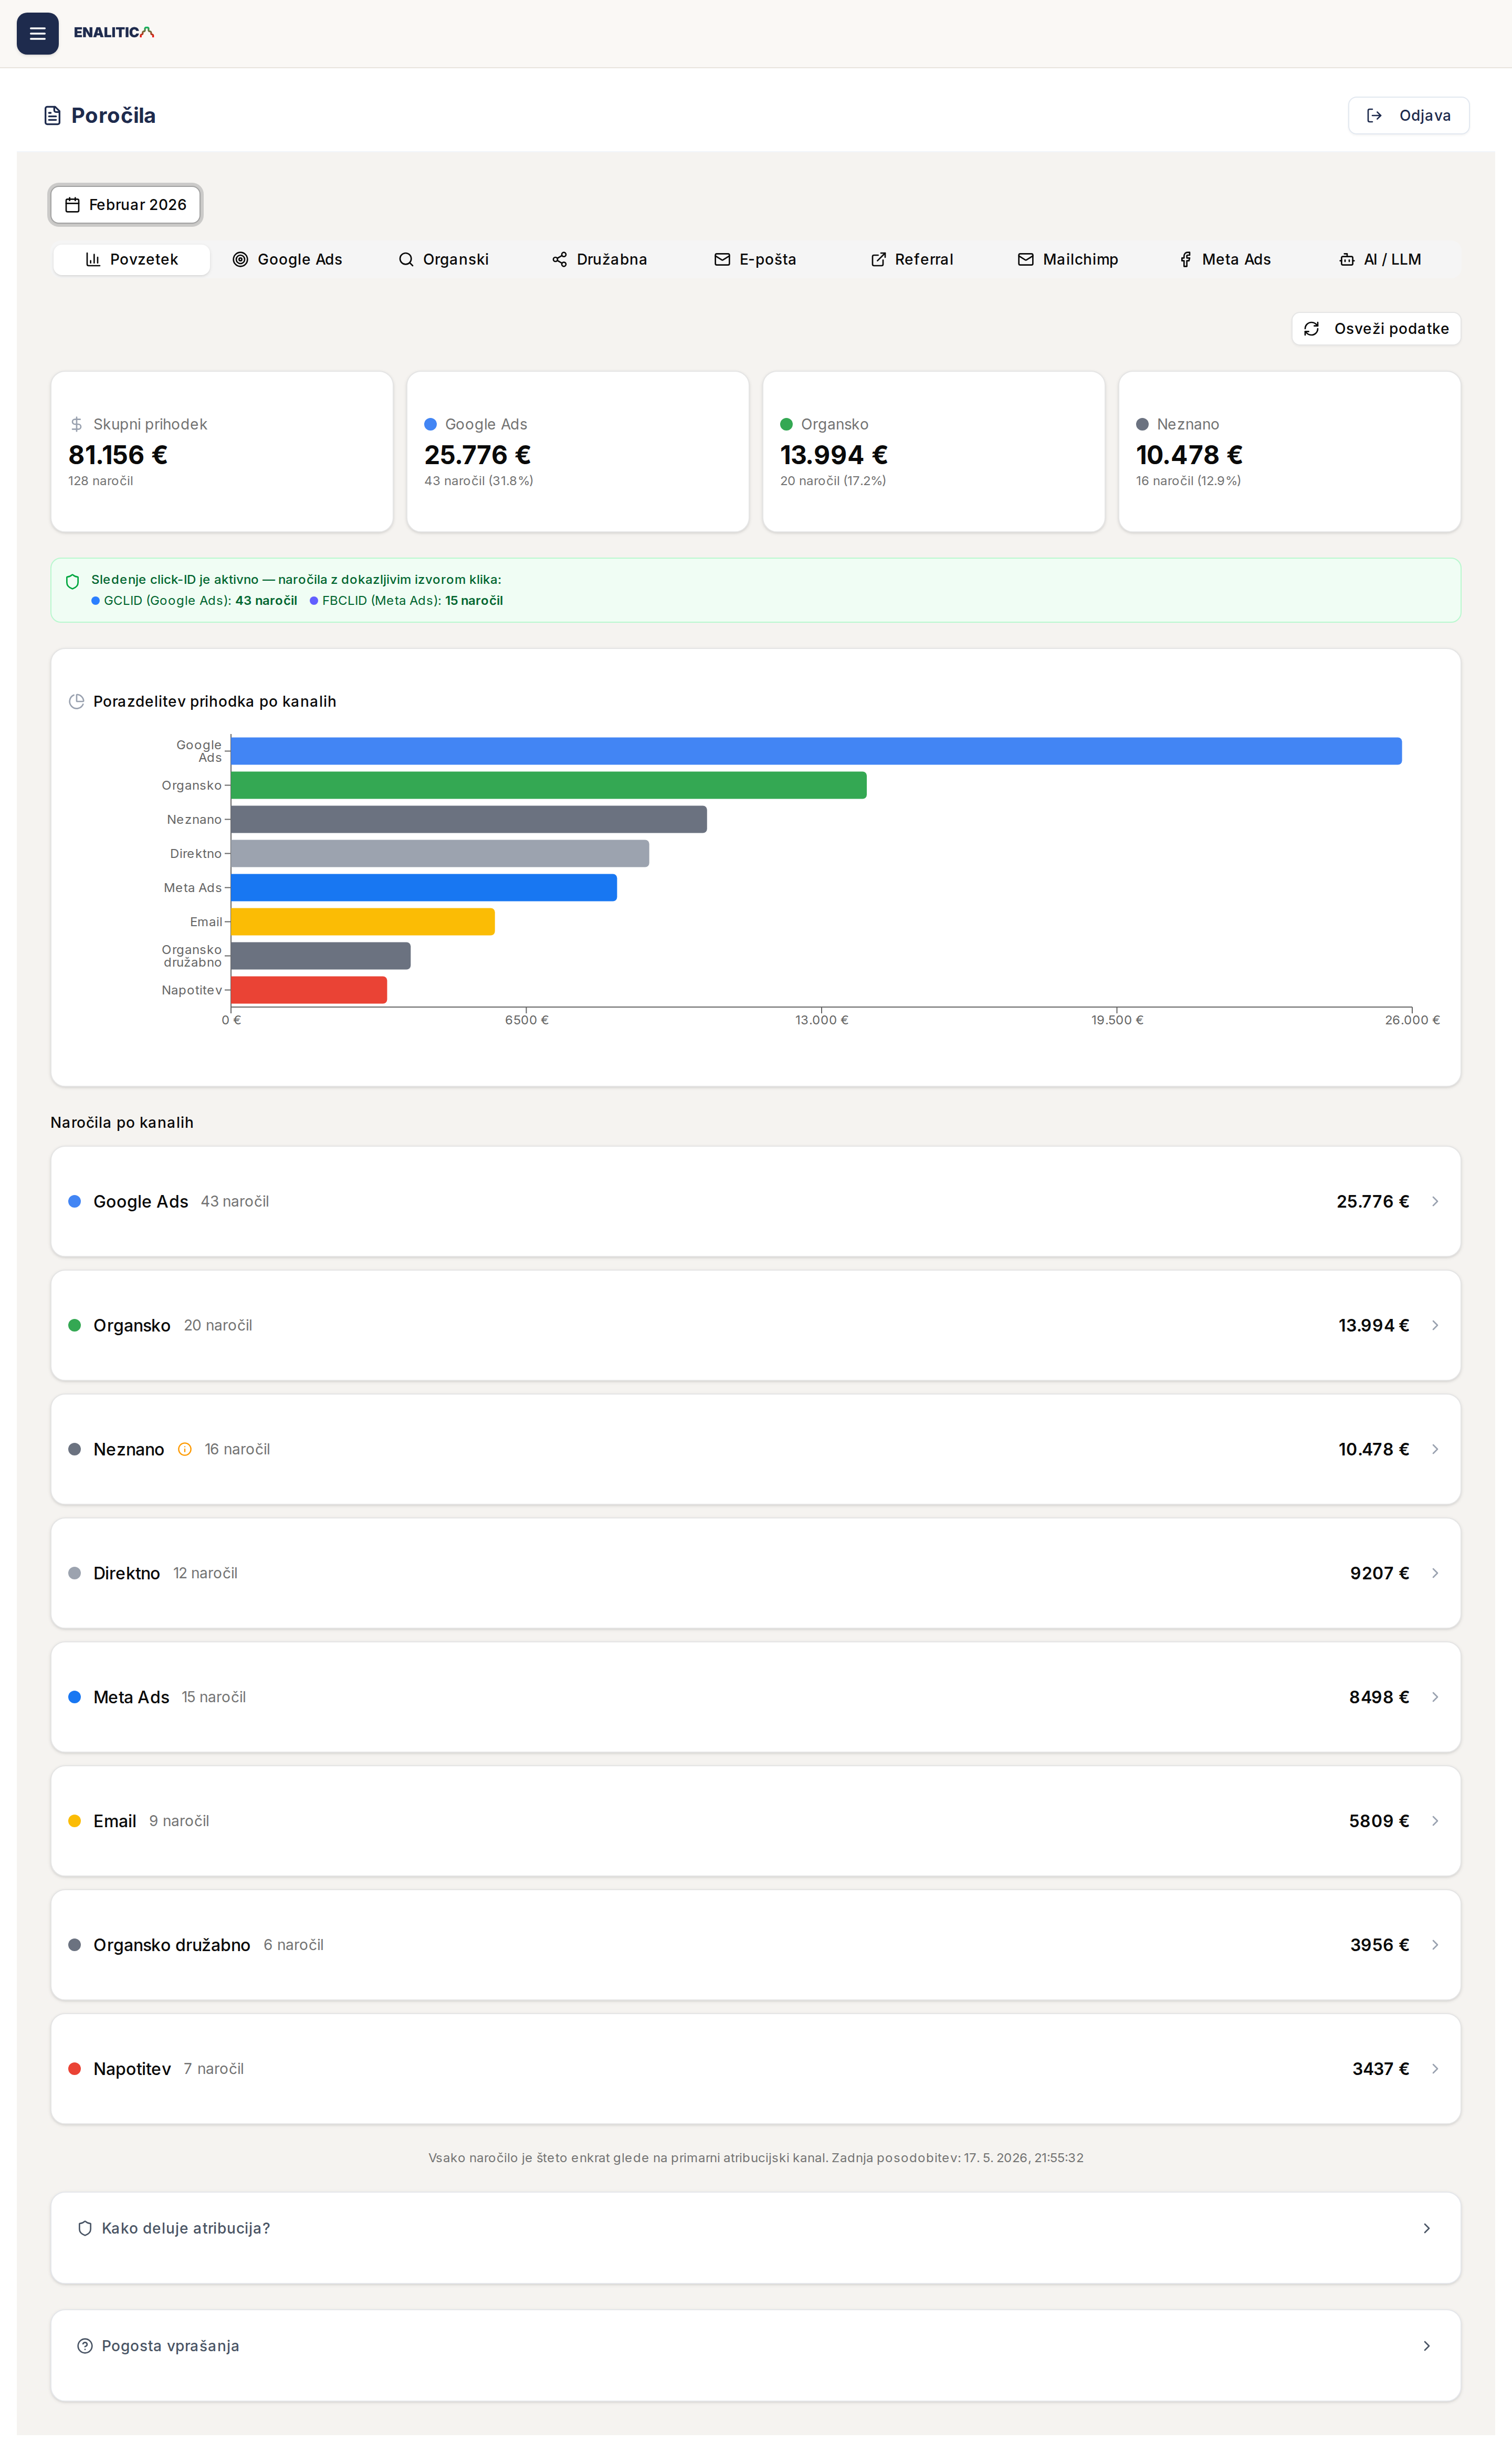Click the Enalitica logo
The height and width of the screenshot is (2452, 1512).
[114, 33]
